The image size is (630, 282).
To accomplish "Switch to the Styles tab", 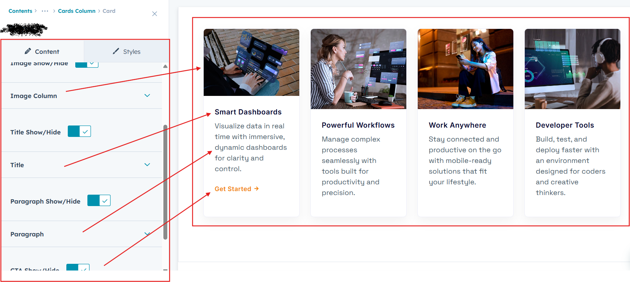I will 127,52.
